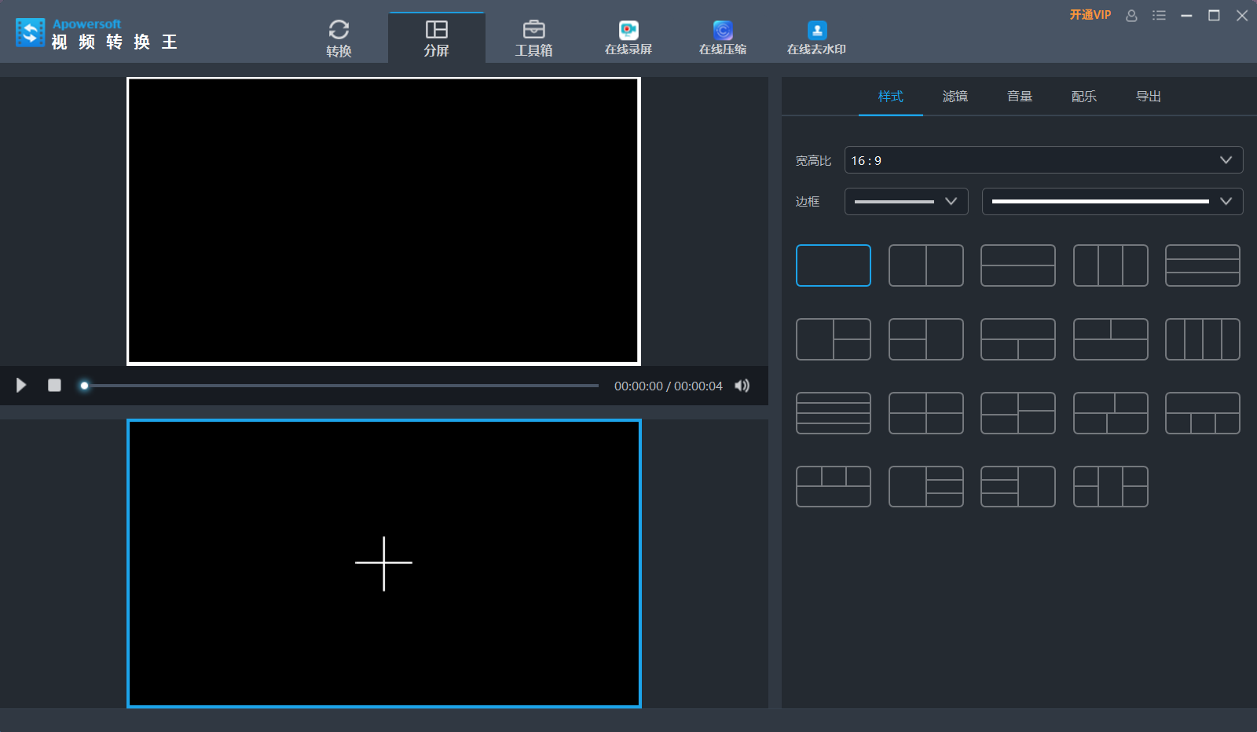
Task: Select layout with left pane and three right panes
Action: tap(926, 487)
